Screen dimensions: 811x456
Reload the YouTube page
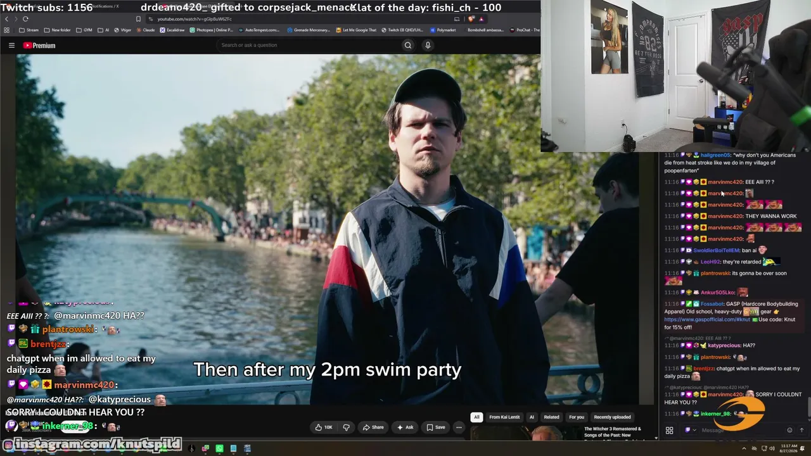pos(25,19)
